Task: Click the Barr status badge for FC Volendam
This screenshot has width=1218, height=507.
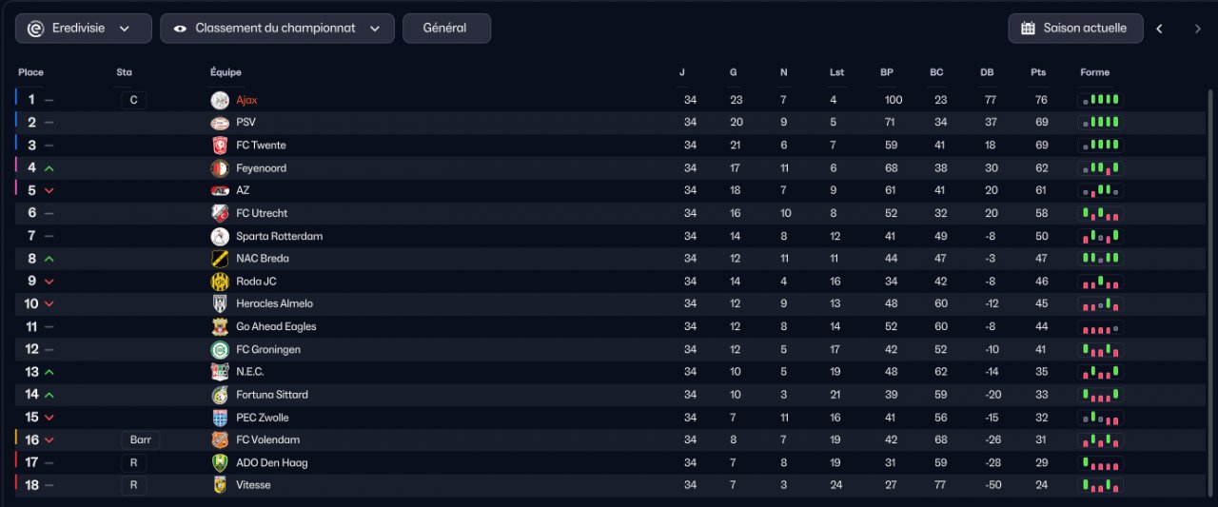Action: point(141,440)
